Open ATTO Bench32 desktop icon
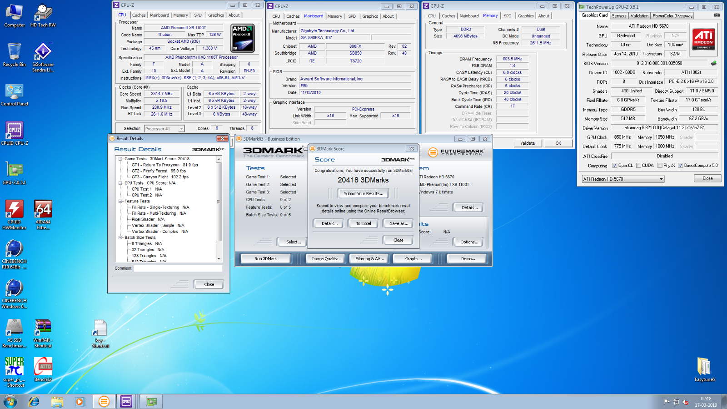Viewport: 727px width, 409px height. tap(43, 370)
